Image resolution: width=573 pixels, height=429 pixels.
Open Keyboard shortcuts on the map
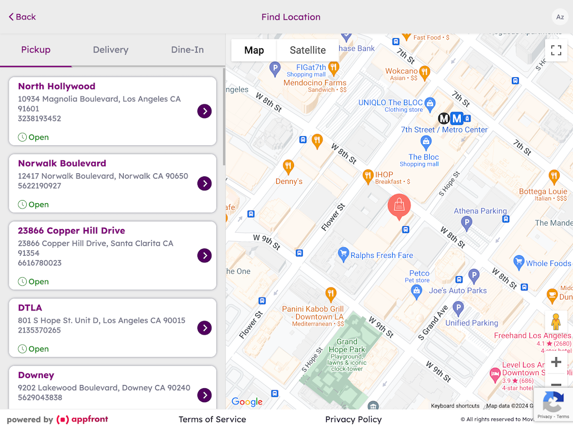point(455,405)
